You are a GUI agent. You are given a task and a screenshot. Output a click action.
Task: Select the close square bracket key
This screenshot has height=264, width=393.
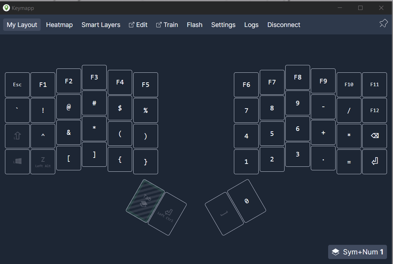point(94,154)
